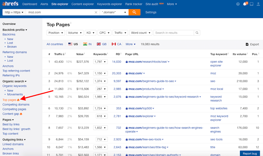Viewport: 263px width, 156px height.
Task: Open the Volume filter dropdown
Action: (75, 33)
